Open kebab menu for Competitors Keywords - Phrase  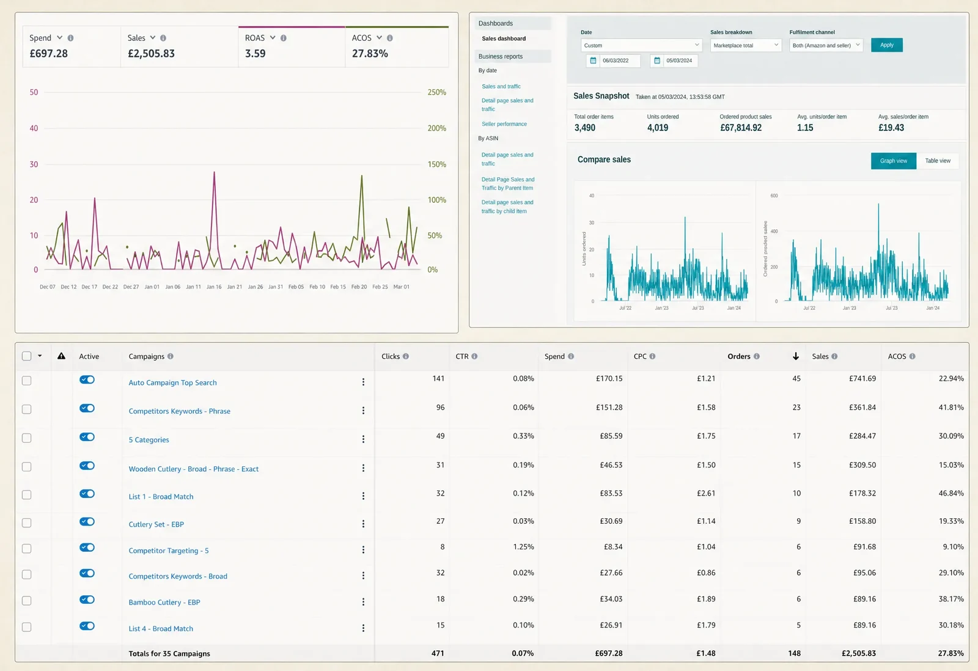(363, 411)
